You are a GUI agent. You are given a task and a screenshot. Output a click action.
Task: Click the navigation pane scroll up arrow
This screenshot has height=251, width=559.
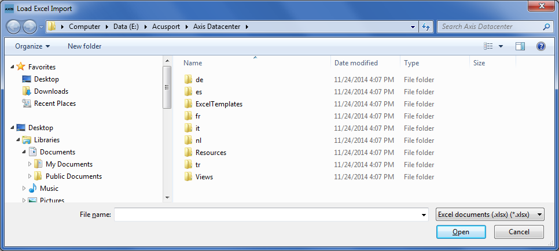[x=167, y=61]
